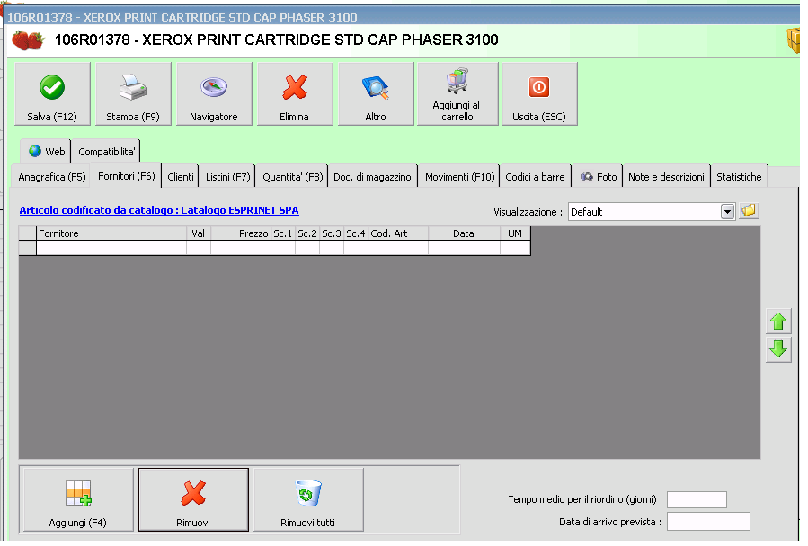Click Tempo medio per il riordino field
Image resolution: width=808 pixels, height=546 pixels.
point(697,499)
